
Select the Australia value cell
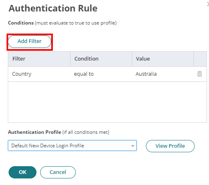point(163,74)
